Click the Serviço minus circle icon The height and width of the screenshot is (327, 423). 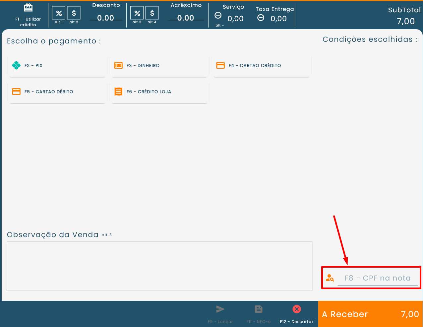click(218, 15)
